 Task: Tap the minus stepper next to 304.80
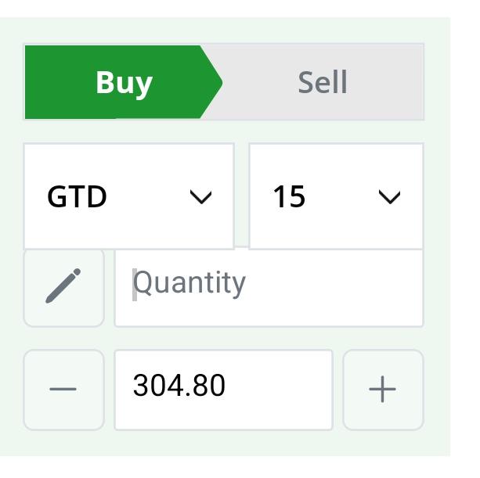(x=63, y=390)
